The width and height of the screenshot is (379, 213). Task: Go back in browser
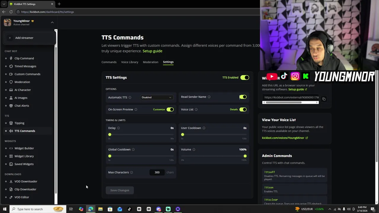(x=4, y=12)
